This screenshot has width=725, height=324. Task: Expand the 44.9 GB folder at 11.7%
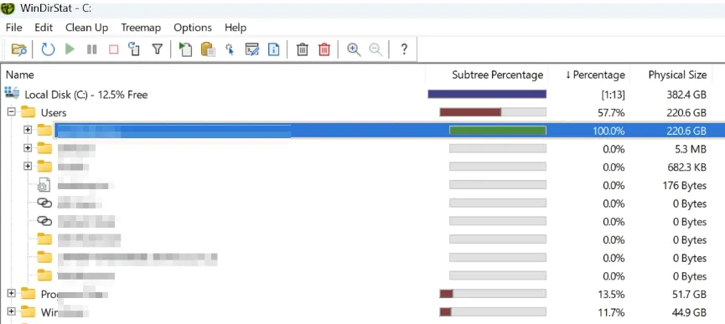[x=11, y=312]
